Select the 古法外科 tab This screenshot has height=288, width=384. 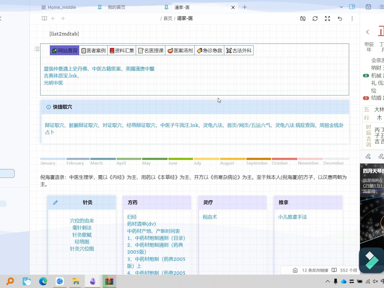239,50
